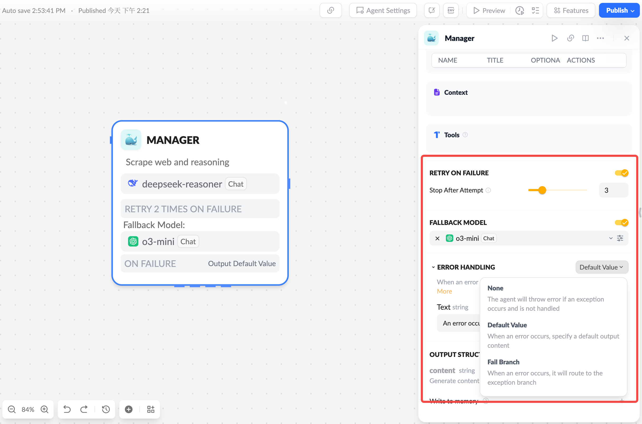Viewport: 642px width, 424px height.
Task: Click the Context section in Manager panel
Action: coord(456,92)
